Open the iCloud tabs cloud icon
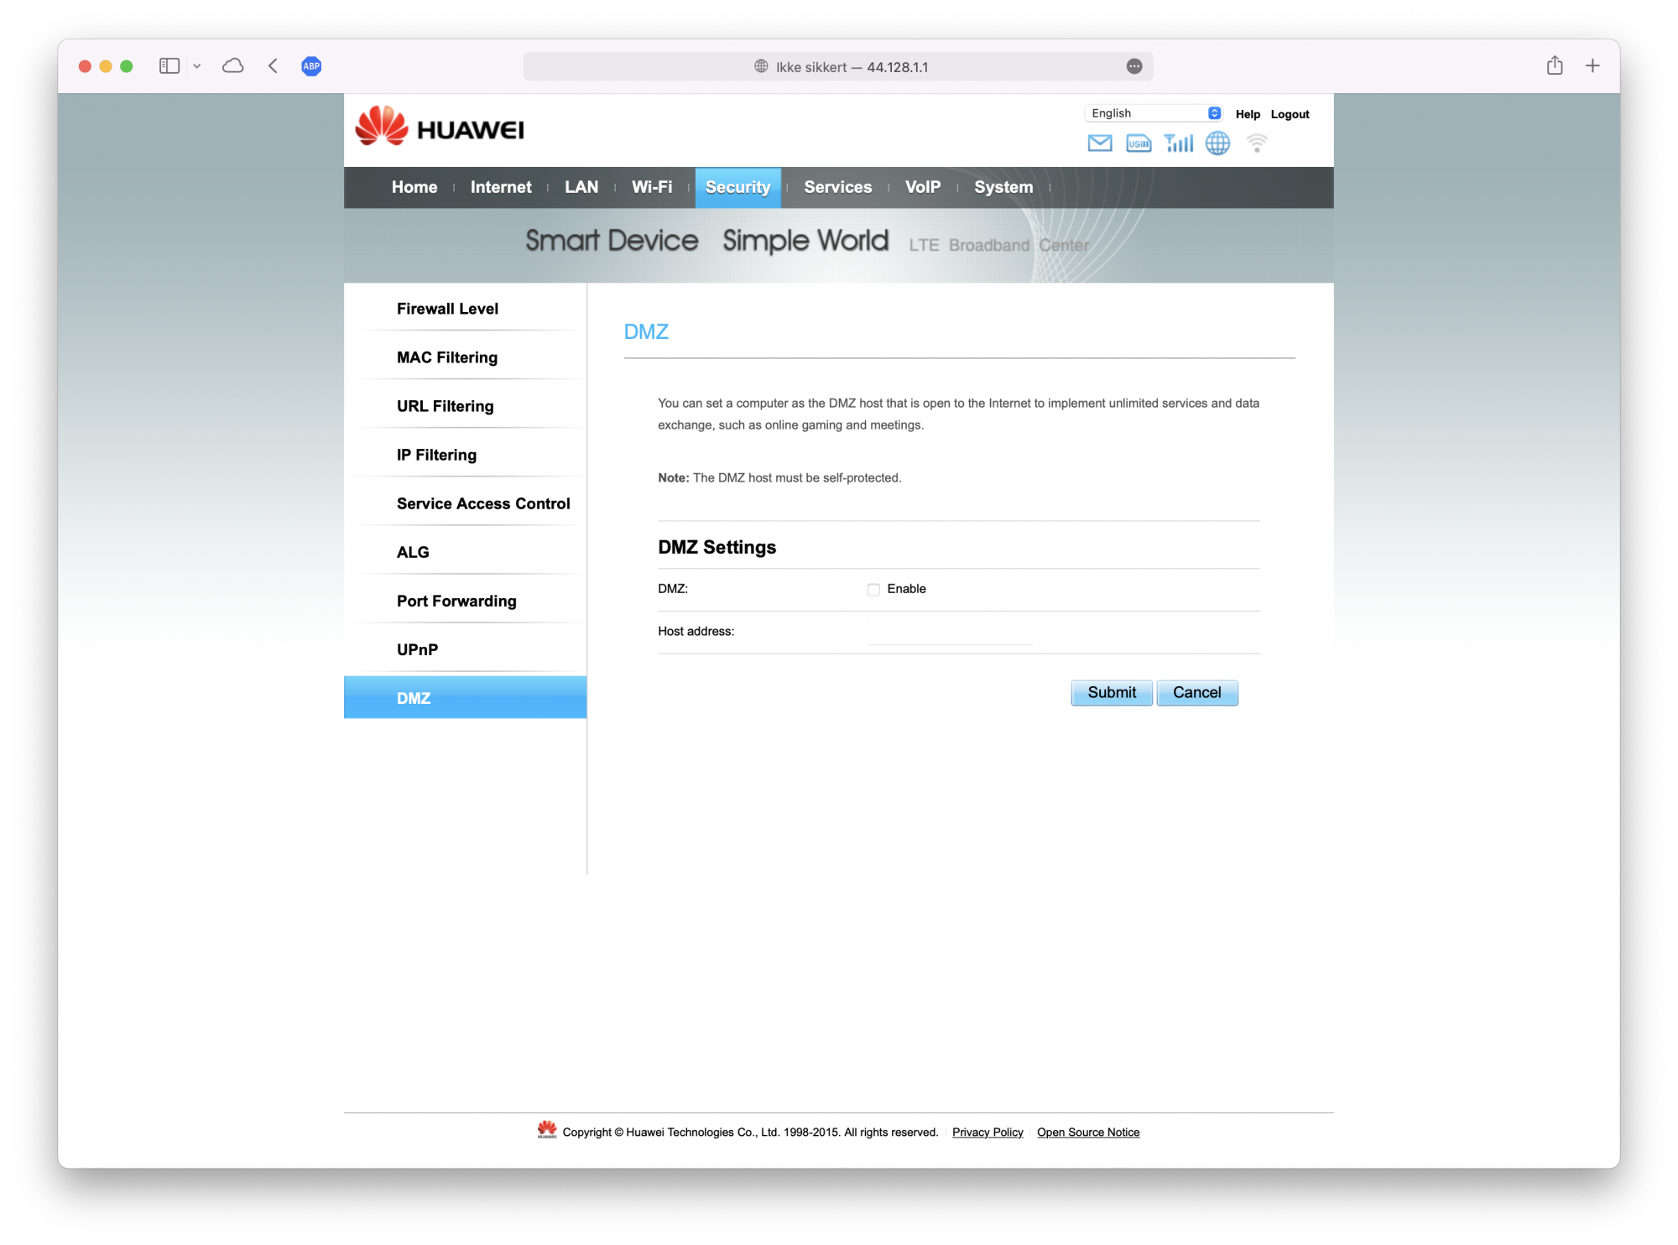This screenshot has width=1678, height=1245. point(233,66)
